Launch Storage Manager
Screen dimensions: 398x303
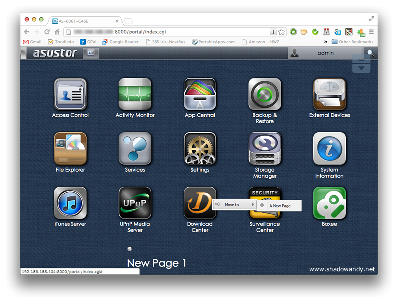pyautogui.click(x=265, y=148)
